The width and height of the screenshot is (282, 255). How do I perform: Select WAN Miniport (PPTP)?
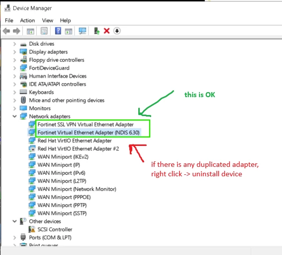[x=62, y=205]
